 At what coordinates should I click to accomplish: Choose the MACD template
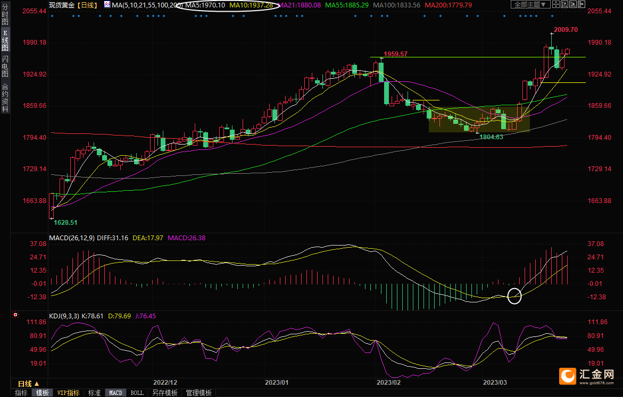click(115, 393)
